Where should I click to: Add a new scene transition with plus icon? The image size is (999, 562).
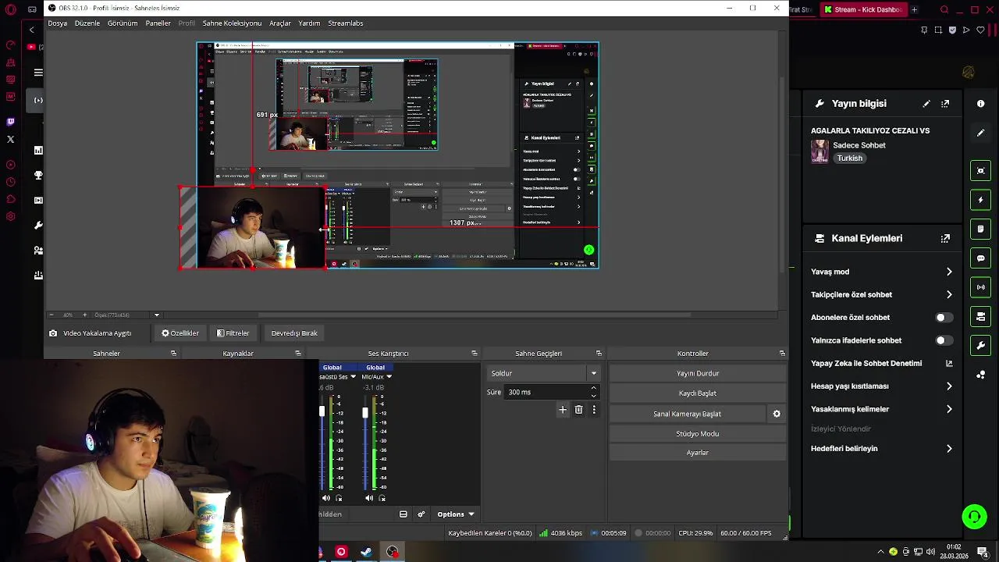[563, 410]
